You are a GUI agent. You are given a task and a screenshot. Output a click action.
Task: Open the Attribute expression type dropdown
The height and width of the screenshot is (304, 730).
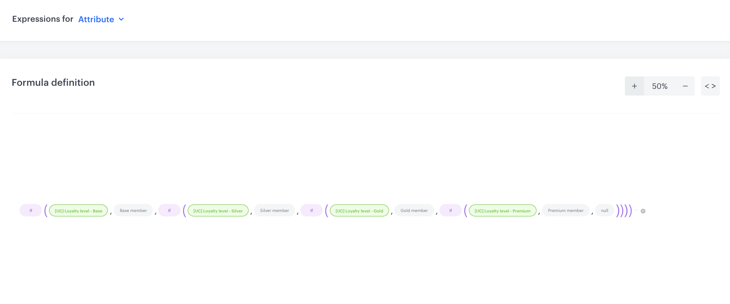click(96, 19)
